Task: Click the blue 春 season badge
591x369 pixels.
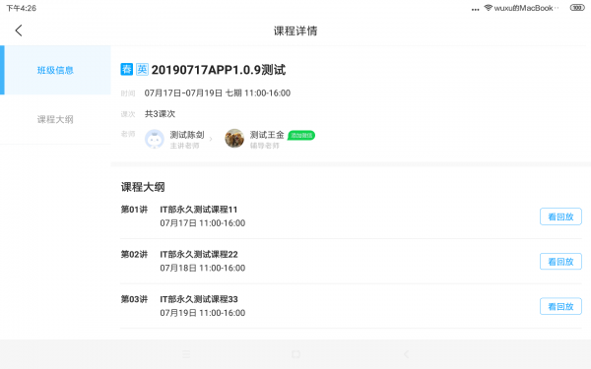Action: click(x=127, y=69)
